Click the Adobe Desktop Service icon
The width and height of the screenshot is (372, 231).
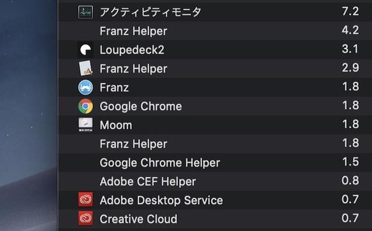(x=85, y=200)
